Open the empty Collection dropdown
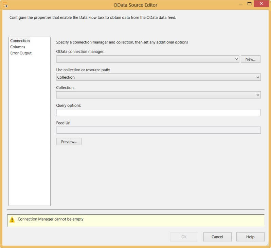The width and height of the screenshot is (271, 248). pyautogui.click(x=158, y=95)
